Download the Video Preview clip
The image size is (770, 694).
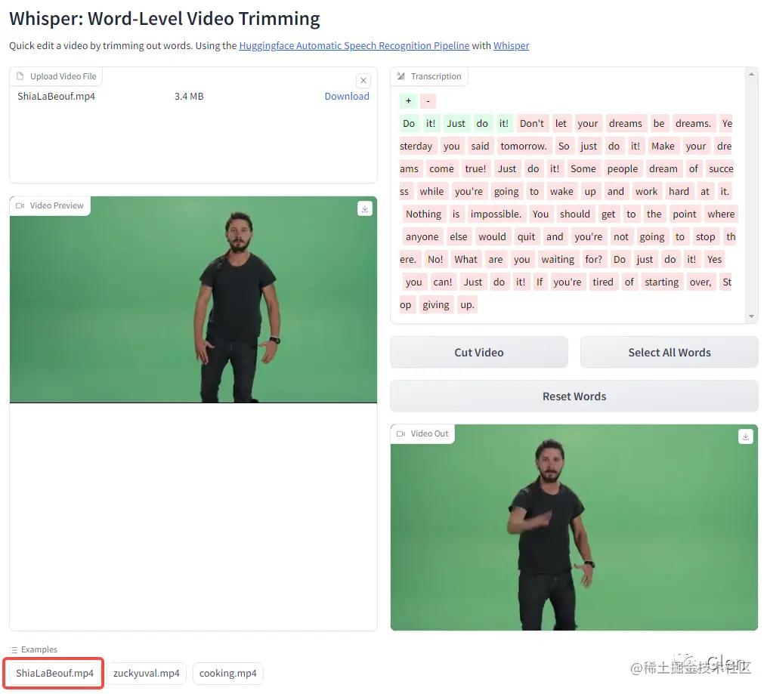pos(365,208)
